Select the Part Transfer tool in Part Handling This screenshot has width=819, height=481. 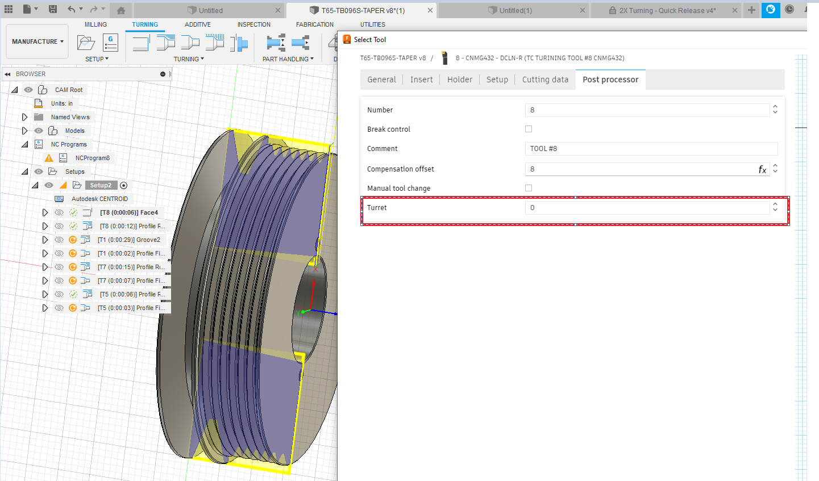(273, 43)
